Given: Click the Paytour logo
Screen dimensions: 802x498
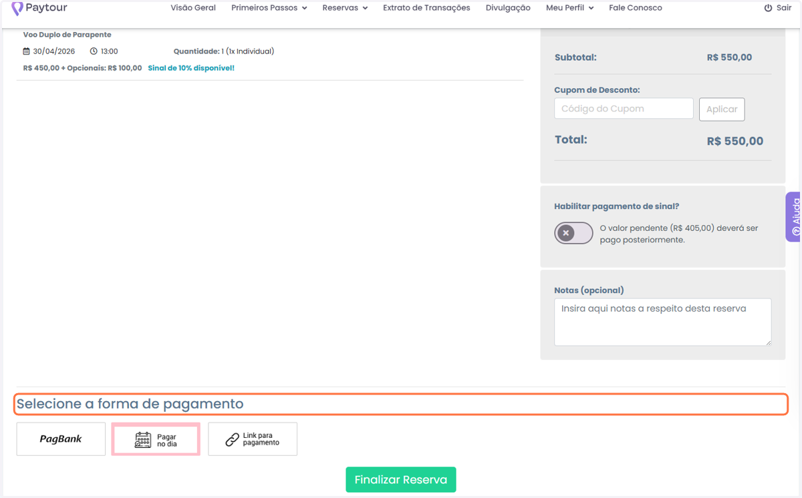Looking at the screenshot, I should [x=39, y=8].
